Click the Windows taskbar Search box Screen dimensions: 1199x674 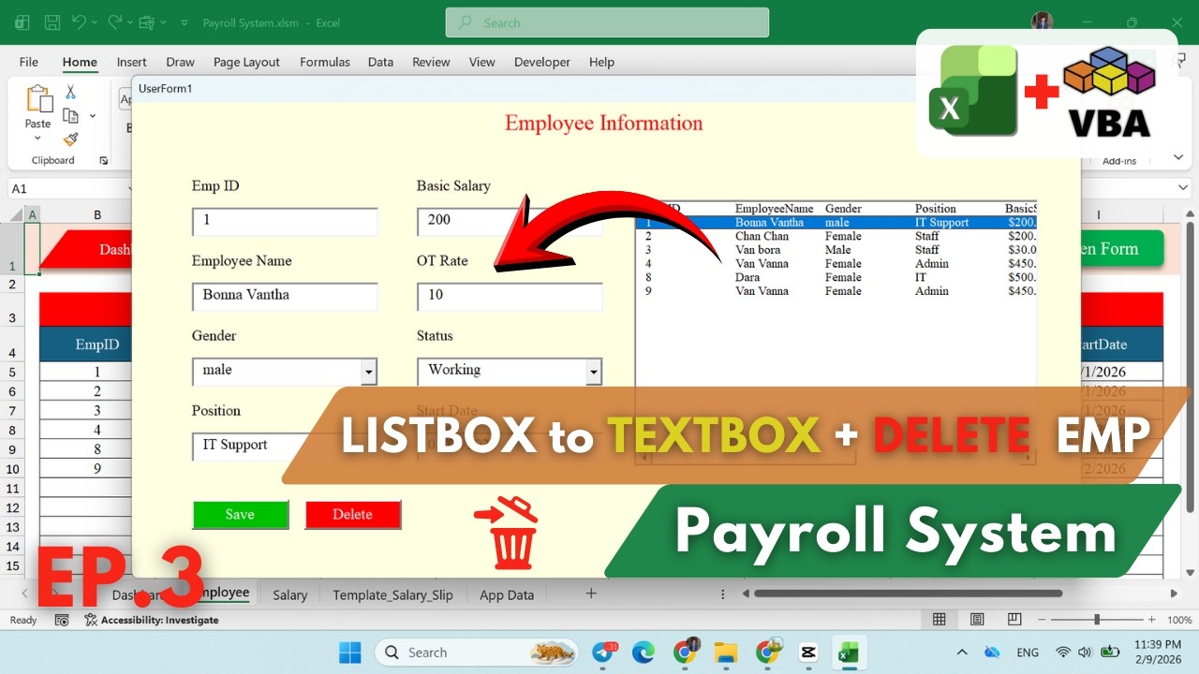tap(476, 652)
